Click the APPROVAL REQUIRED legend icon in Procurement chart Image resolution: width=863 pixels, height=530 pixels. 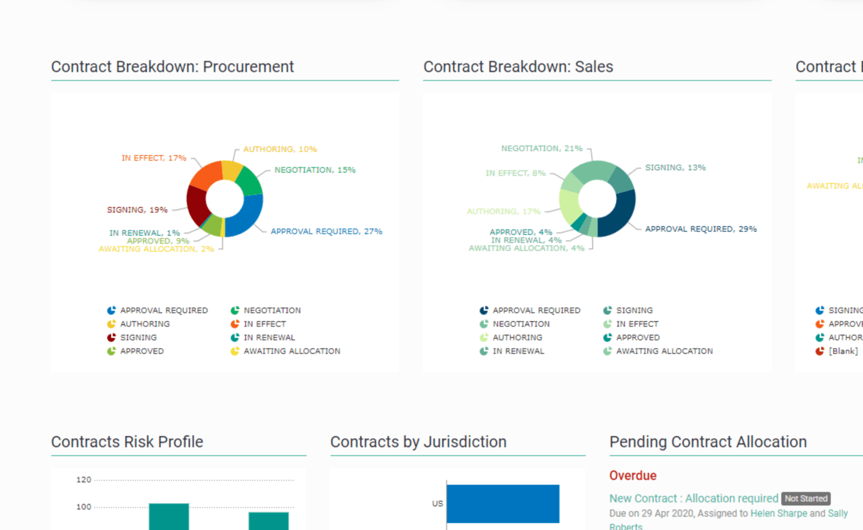point(111,310)
